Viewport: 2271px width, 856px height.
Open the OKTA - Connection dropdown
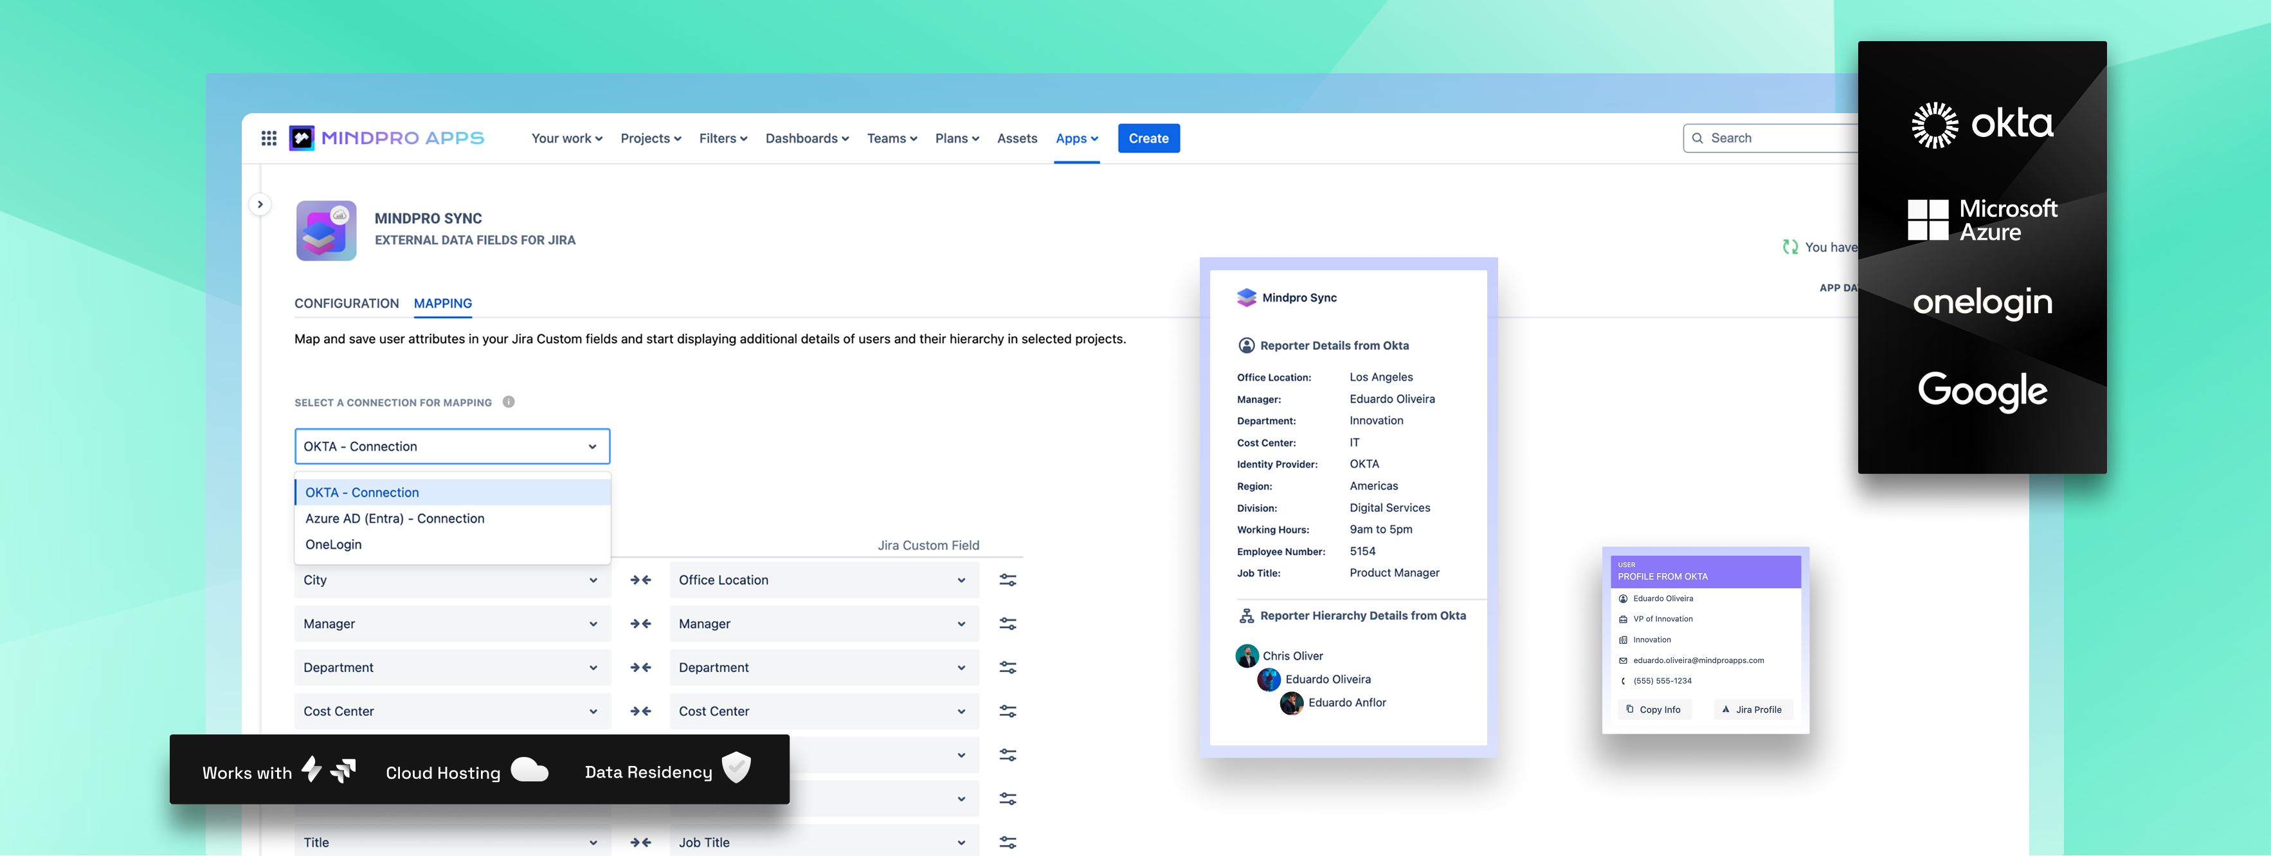pyautogui.click(x=452, y=447)
